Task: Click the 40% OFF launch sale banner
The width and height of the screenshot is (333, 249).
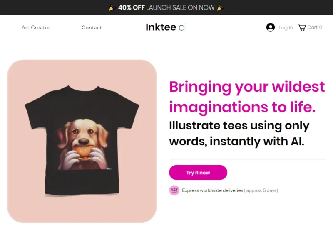Action: click(x=166, y=7)
